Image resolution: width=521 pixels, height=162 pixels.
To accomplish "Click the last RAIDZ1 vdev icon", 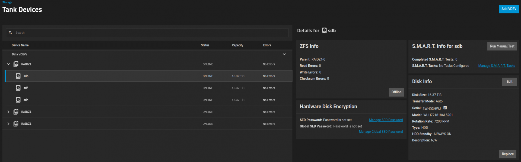I will 16,124.
